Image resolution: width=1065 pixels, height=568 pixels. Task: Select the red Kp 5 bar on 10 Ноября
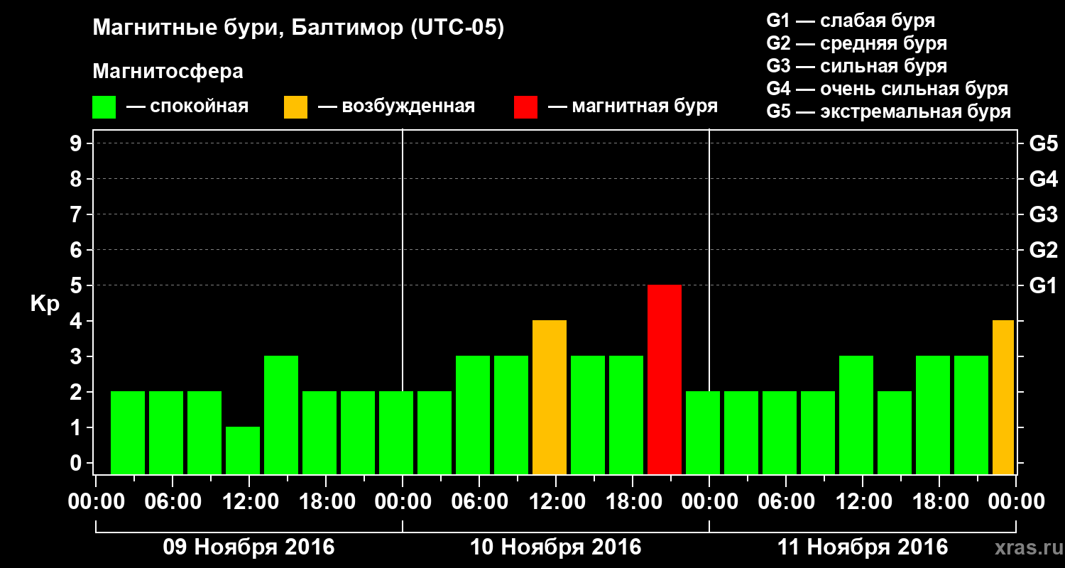click(x=665, y=380)
